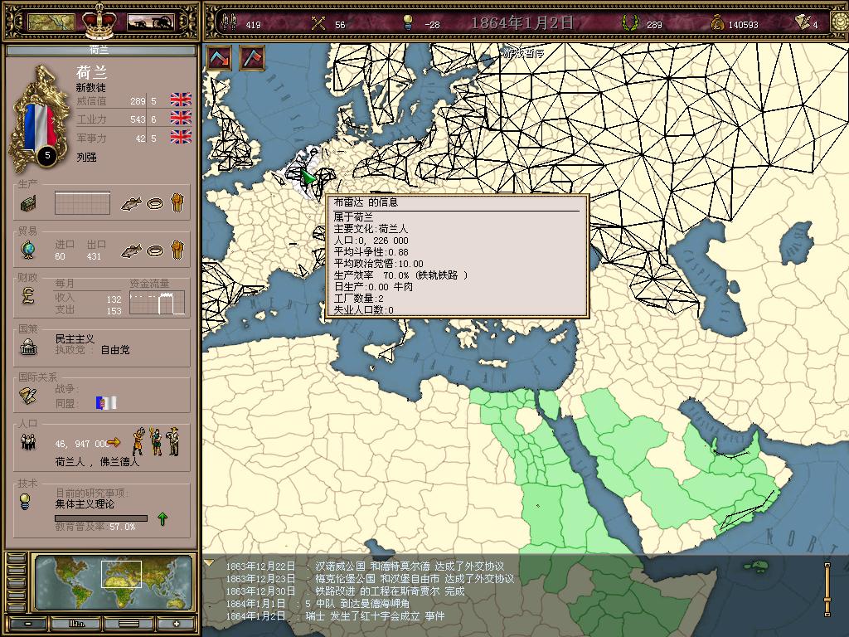Click the fish goods icon in trade
Viewport: 849px width, 637px height.
131,250
